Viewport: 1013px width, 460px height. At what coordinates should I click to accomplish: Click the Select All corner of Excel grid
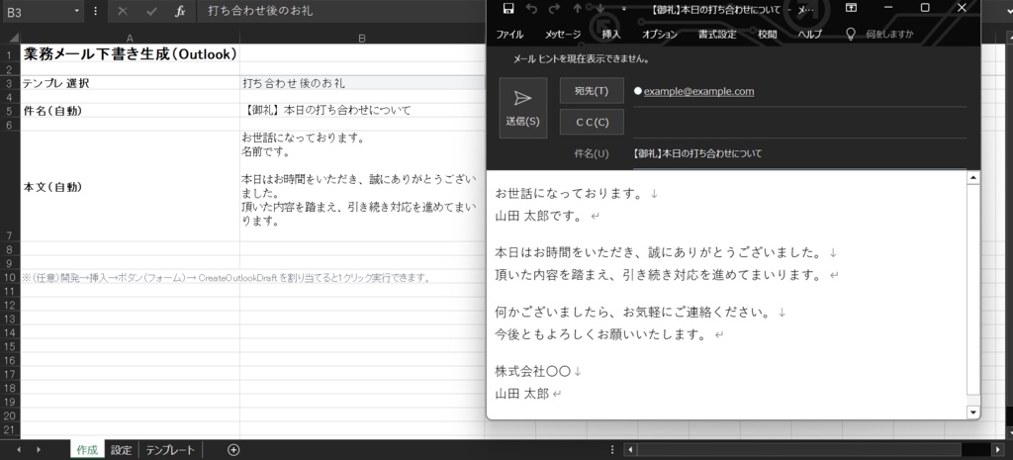click(10, 39)
